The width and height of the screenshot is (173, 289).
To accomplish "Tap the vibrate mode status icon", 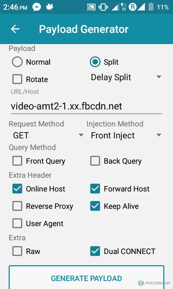I will 103,7.
